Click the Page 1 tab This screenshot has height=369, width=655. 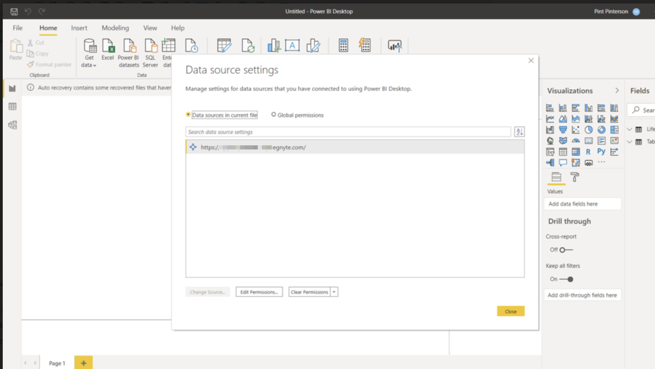point(57,363)
